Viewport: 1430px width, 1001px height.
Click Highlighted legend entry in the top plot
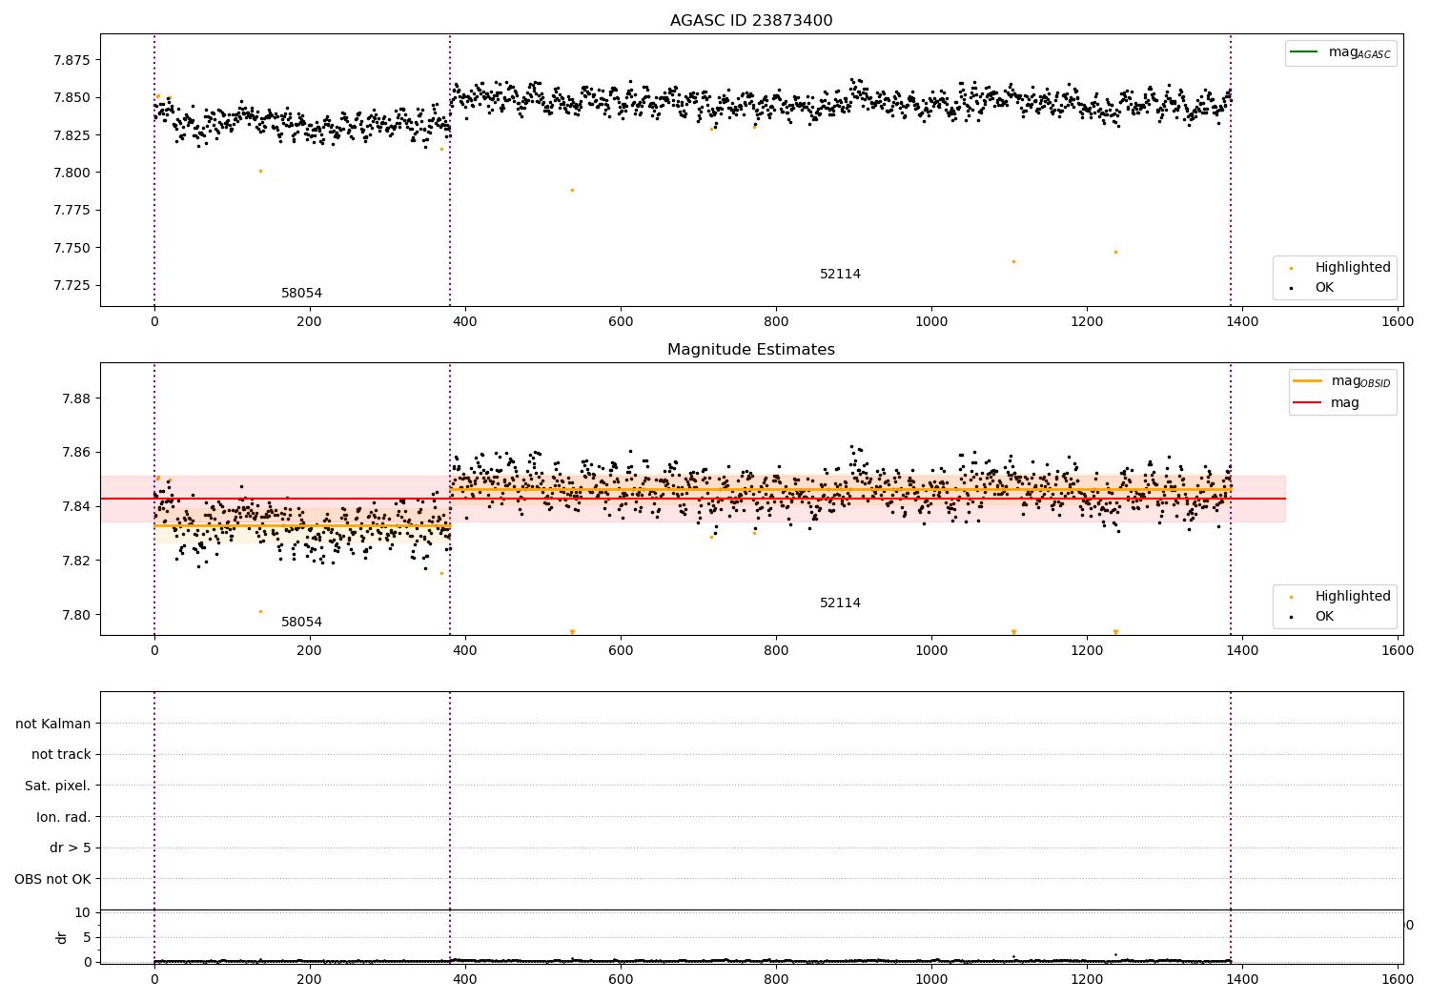point(1353,268)
